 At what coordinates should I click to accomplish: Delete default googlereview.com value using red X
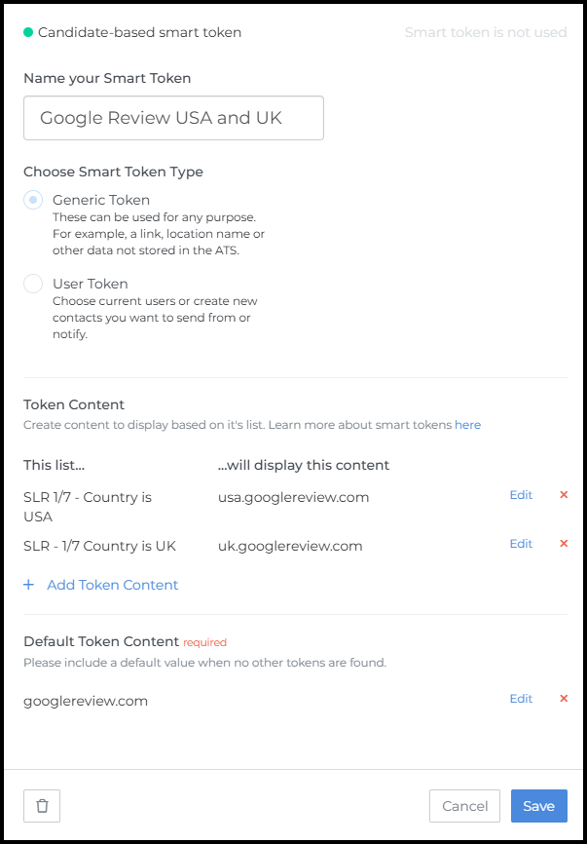pos(564,699)
